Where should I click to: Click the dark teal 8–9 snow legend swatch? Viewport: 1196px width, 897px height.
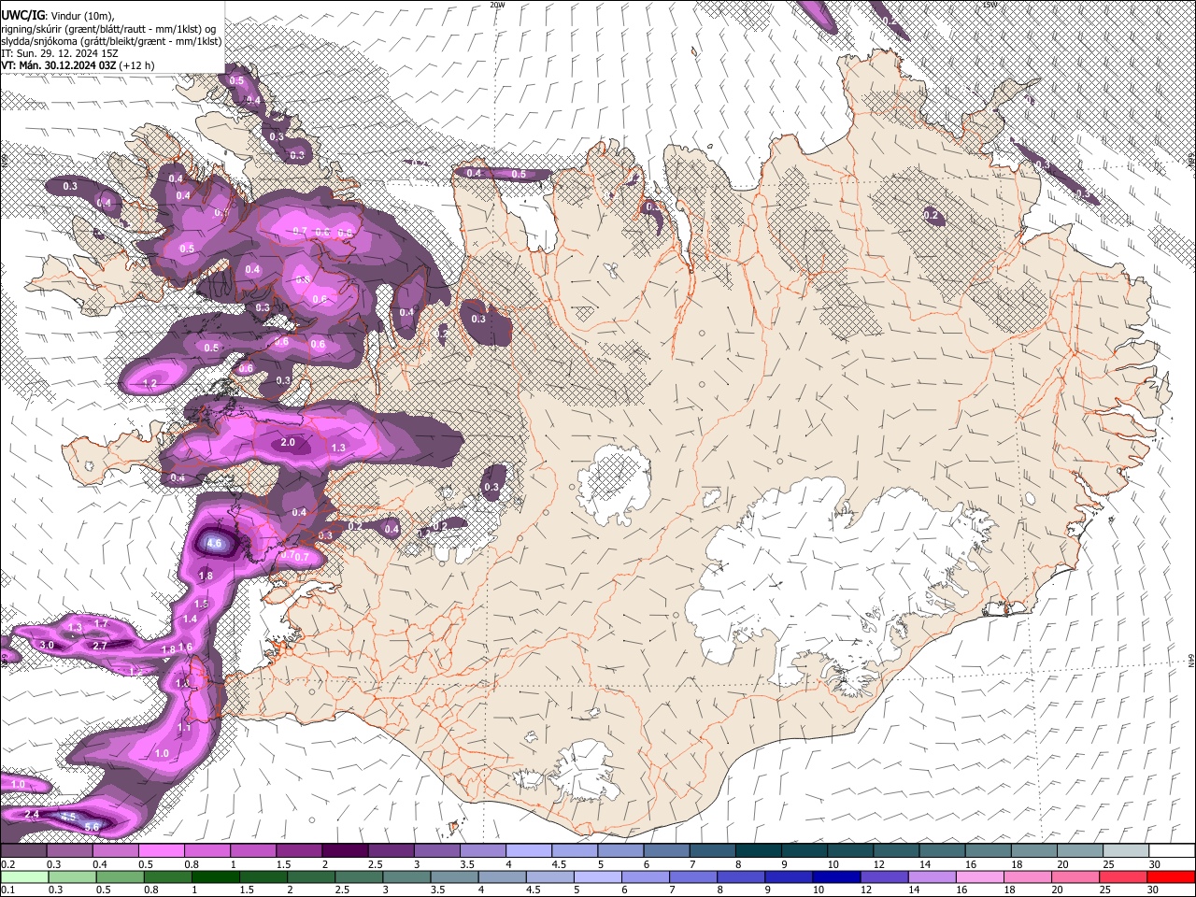click(759, 851)
